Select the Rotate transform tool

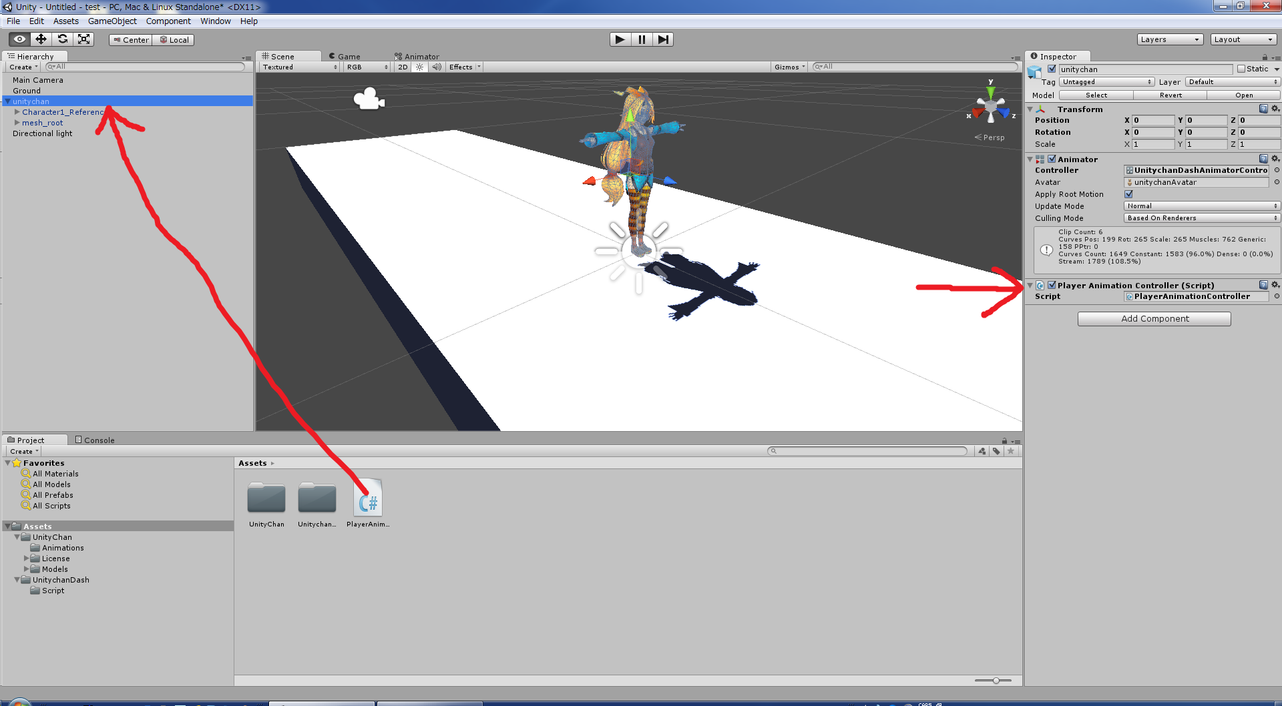62,39
